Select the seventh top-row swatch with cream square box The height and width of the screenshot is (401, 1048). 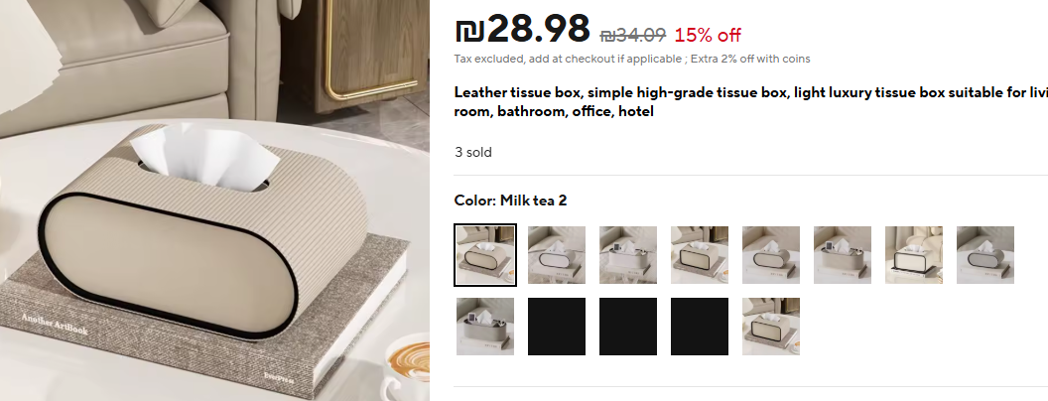click(x=914, y=255)
